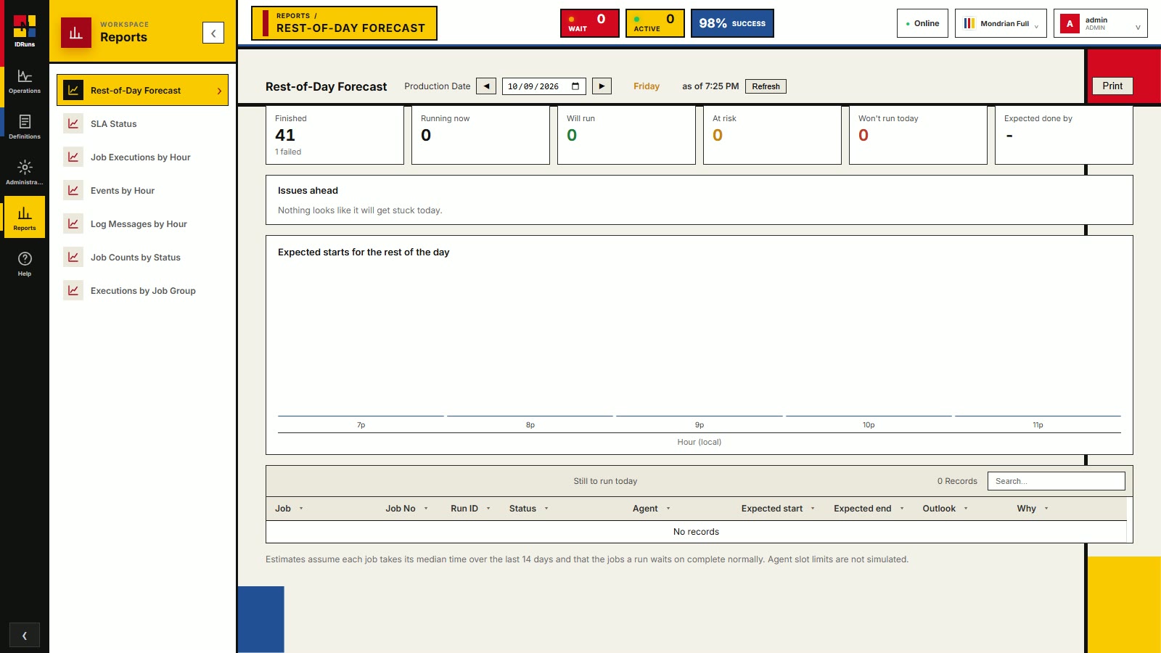Open the Mondrian Full theme dropdown

tap(1001, 23)
